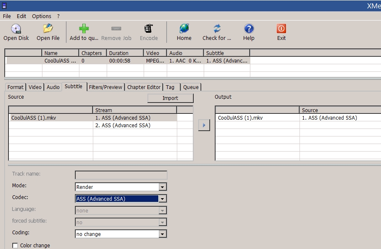
Task: Expand the forced subtitle dropdown
Action: (x=162, y=222)
